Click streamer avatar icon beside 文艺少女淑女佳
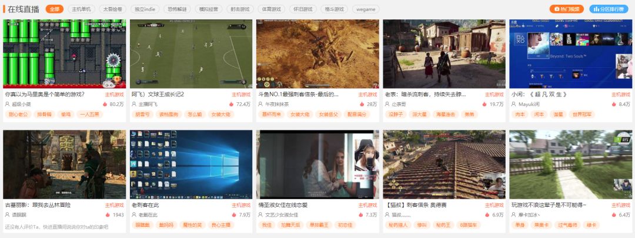This screenshot has height=238, width=635. pyautogui.click(x=261, y=215)
